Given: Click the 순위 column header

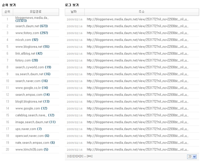Looking at the screenshot, I should (x=7, y=12).
